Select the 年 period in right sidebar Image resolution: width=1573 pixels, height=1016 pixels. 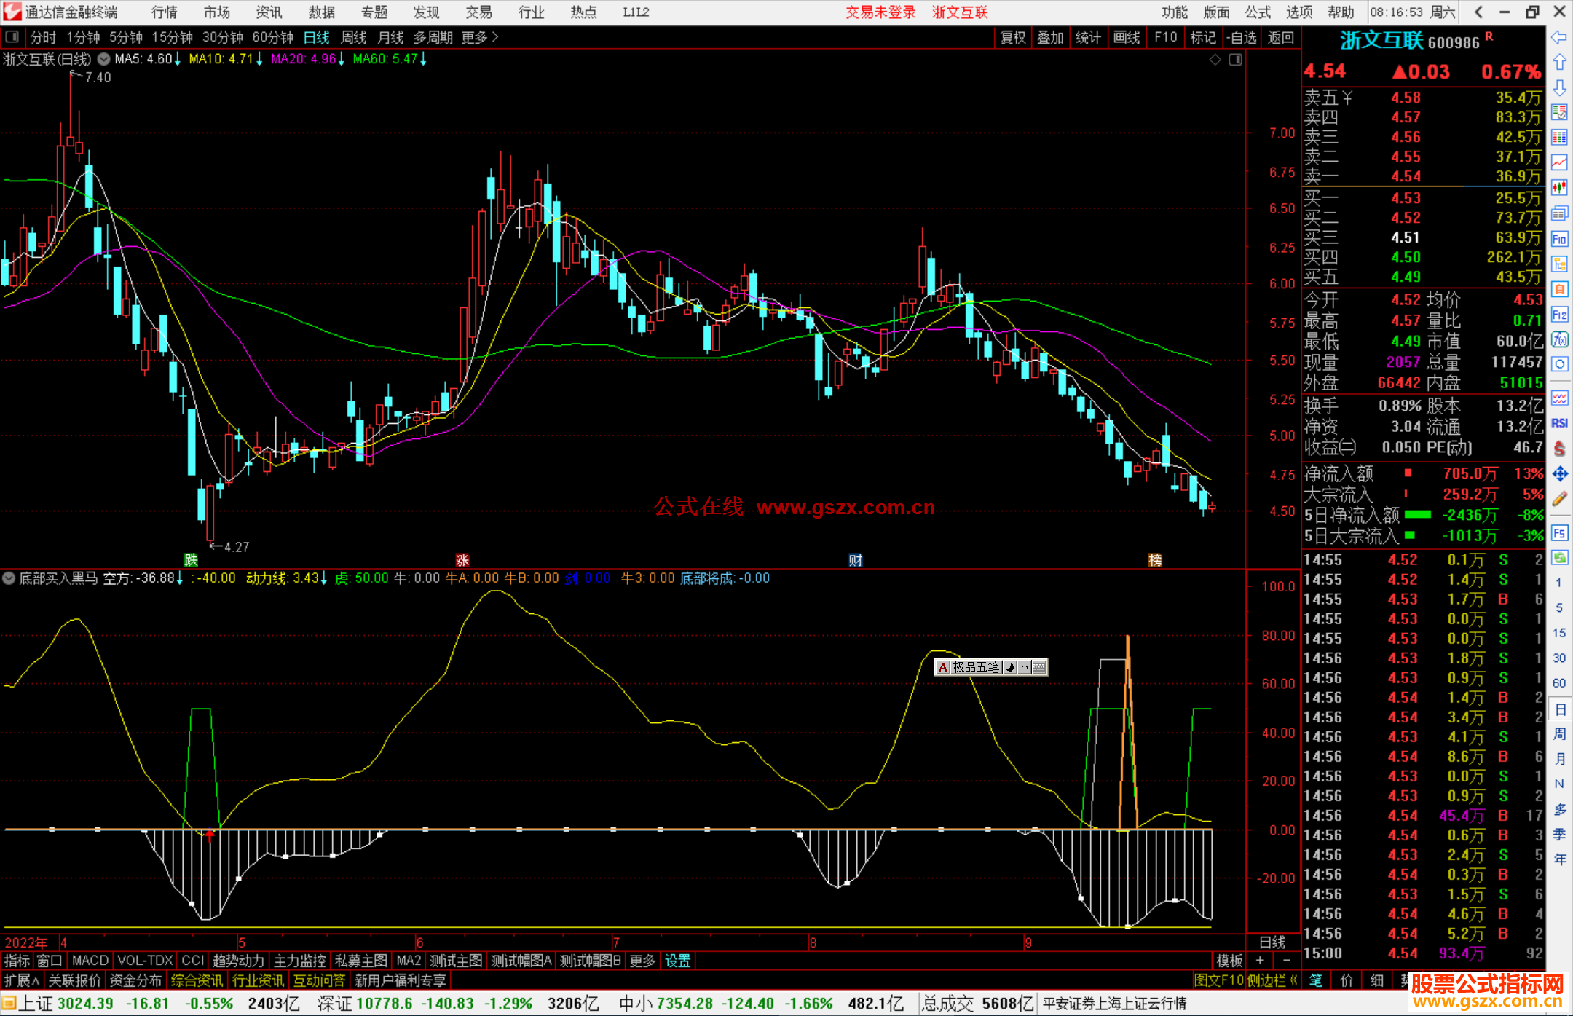[x=1559, y=859]
